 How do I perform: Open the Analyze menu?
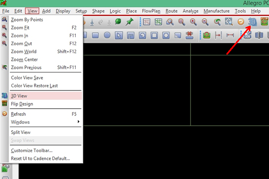coord(191,11)
